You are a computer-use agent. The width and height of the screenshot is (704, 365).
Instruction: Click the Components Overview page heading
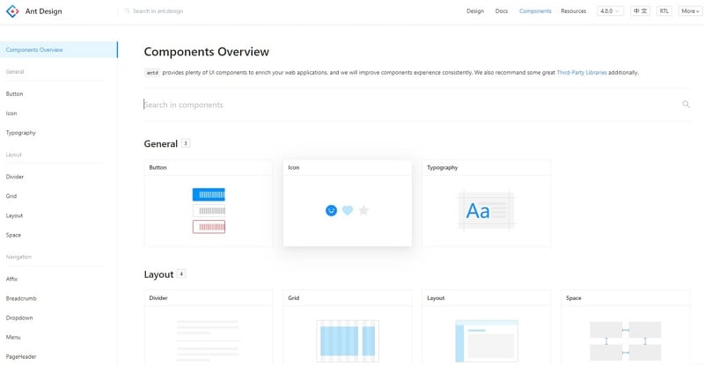pyautogui.click(x=207, y=52)
